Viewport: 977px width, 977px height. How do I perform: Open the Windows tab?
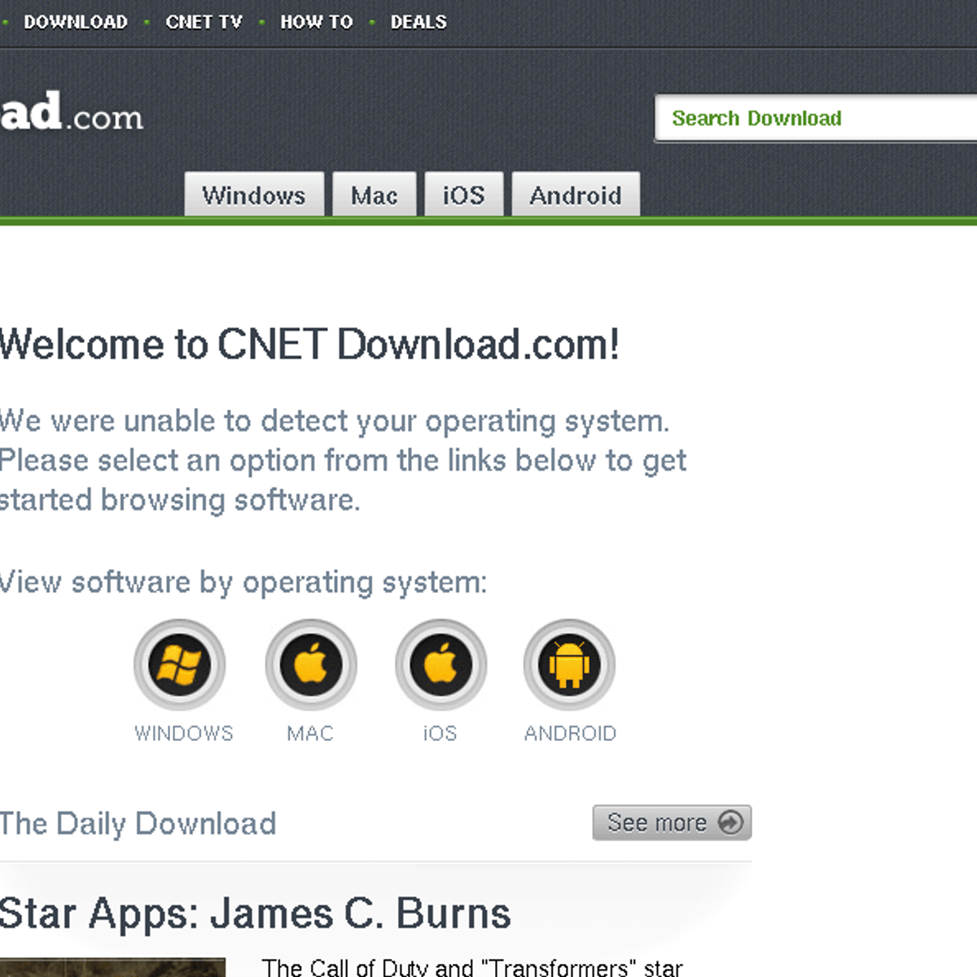tap(254, 195)
